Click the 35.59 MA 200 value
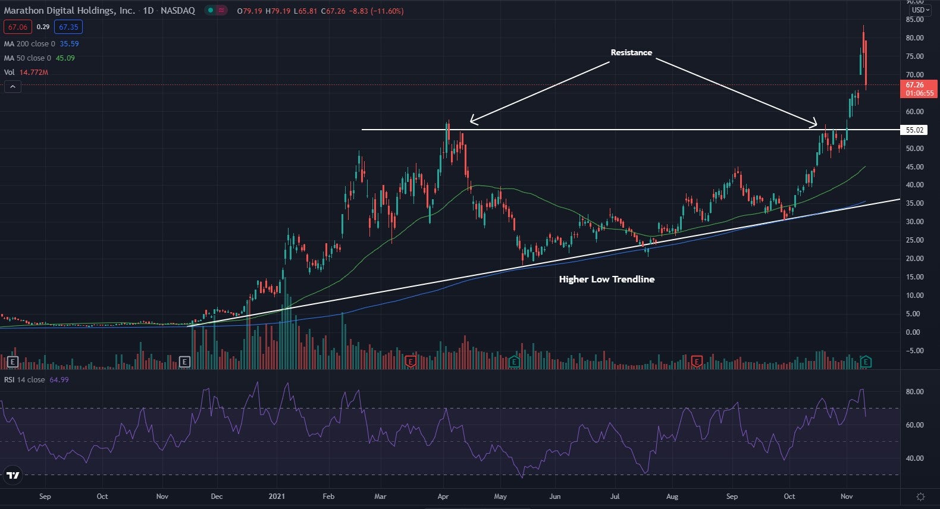The image size is (940, 509). (69, 44)
